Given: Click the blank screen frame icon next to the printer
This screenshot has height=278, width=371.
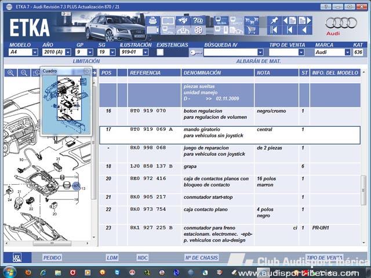Looking at the screenshot, I should 168,21.
